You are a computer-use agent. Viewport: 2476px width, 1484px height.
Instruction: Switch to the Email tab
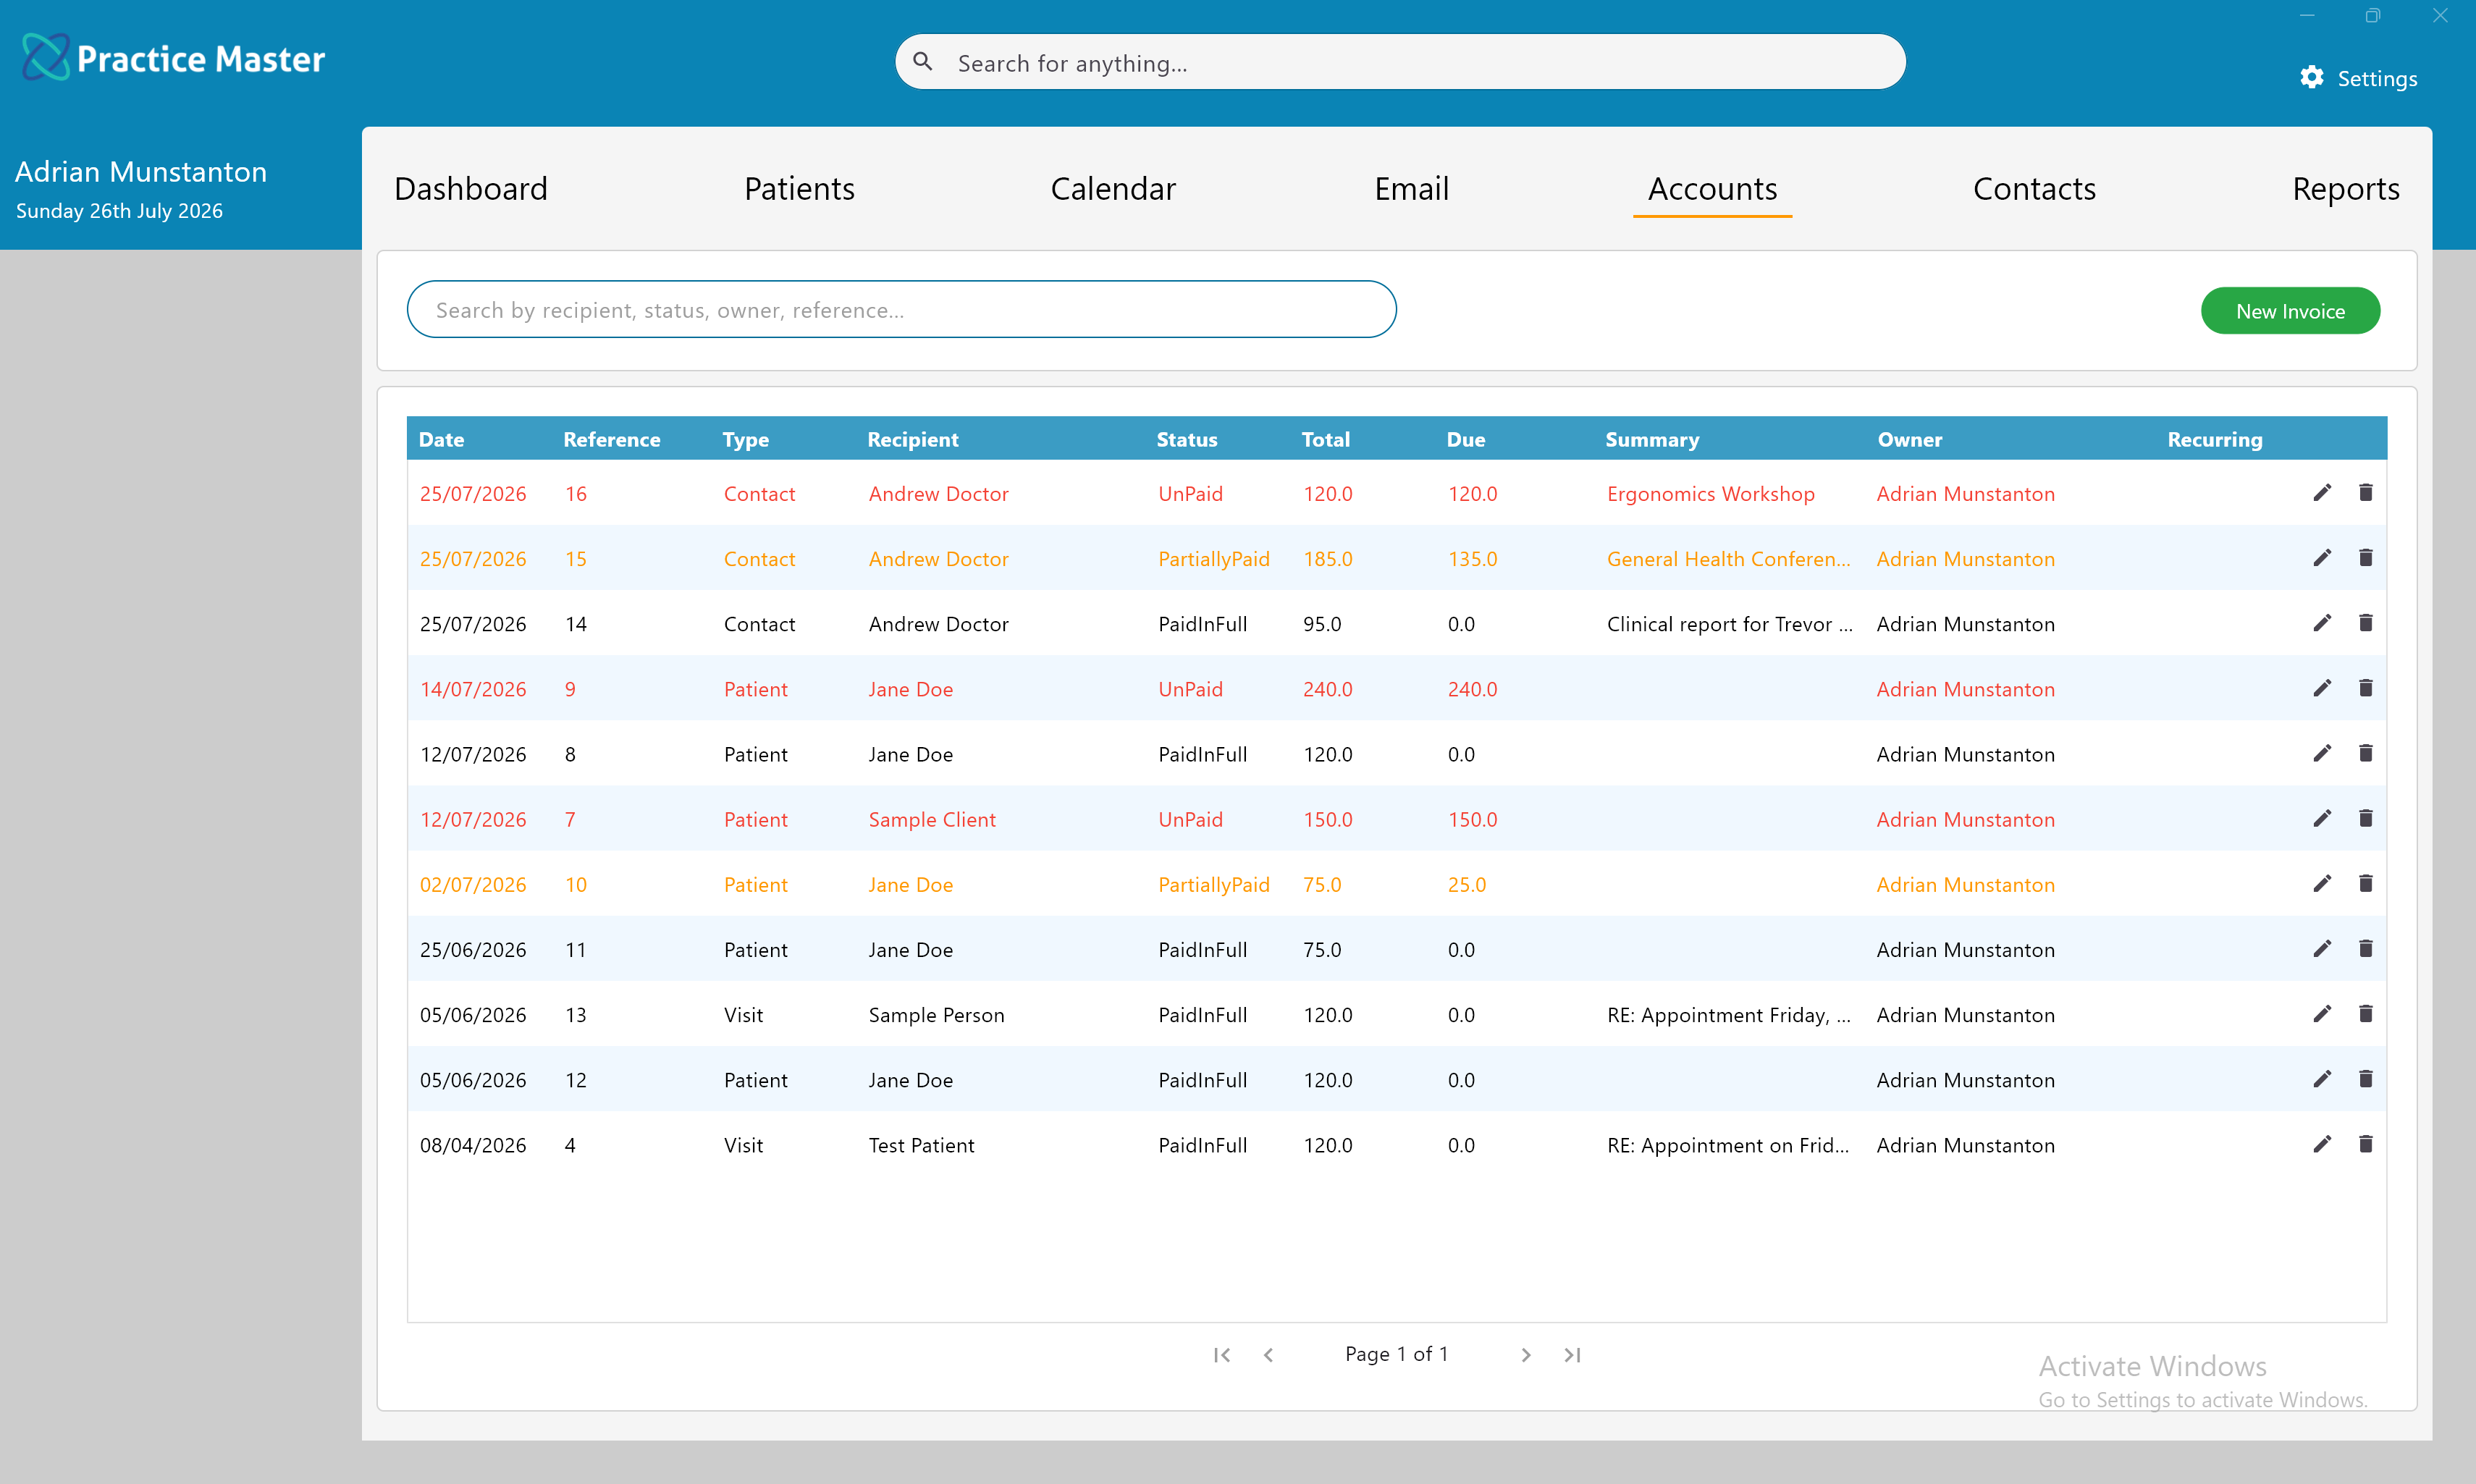tap(1411, 189)
